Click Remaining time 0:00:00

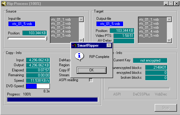[x=38, y=75]
